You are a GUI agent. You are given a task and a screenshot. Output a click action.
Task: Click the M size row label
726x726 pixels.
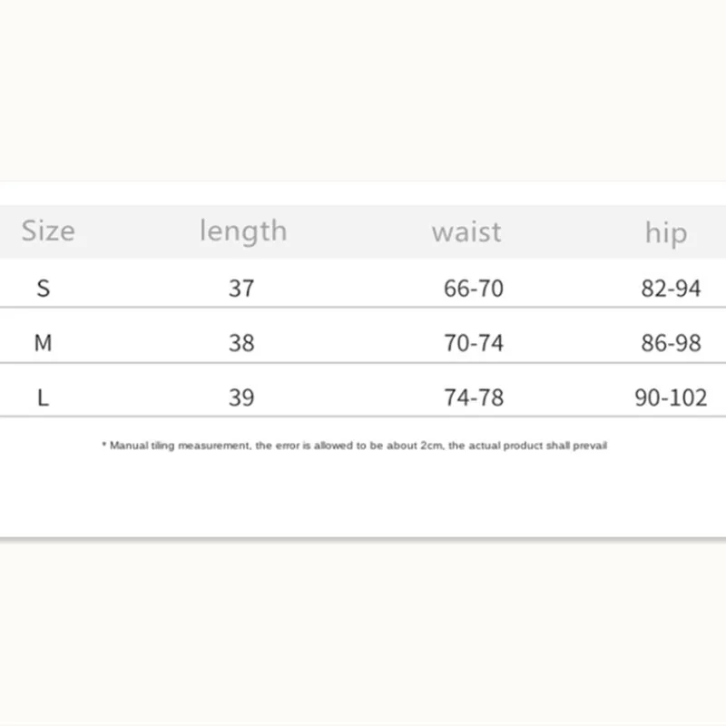[43, 343]
